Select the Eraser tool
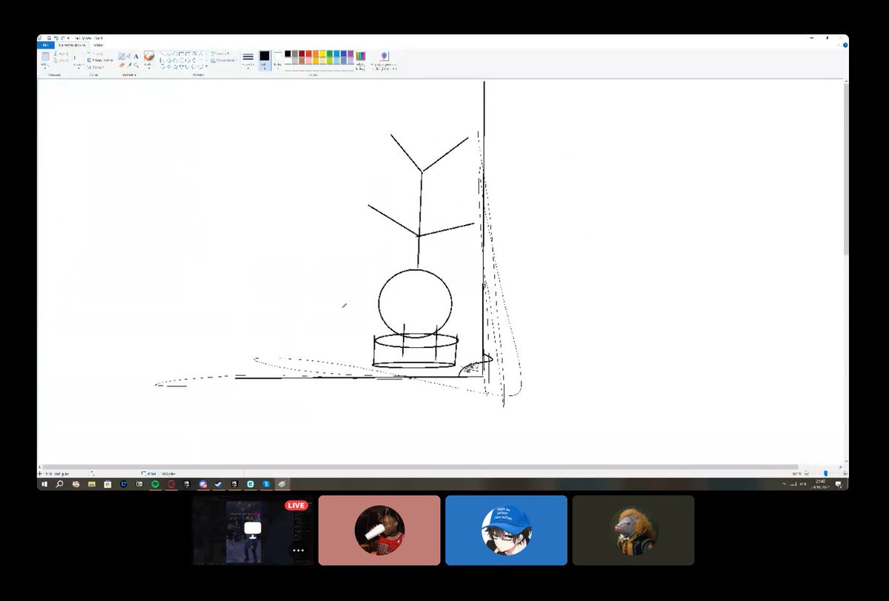The width and height of the screenshot is (889, 601). click(122, 64)
